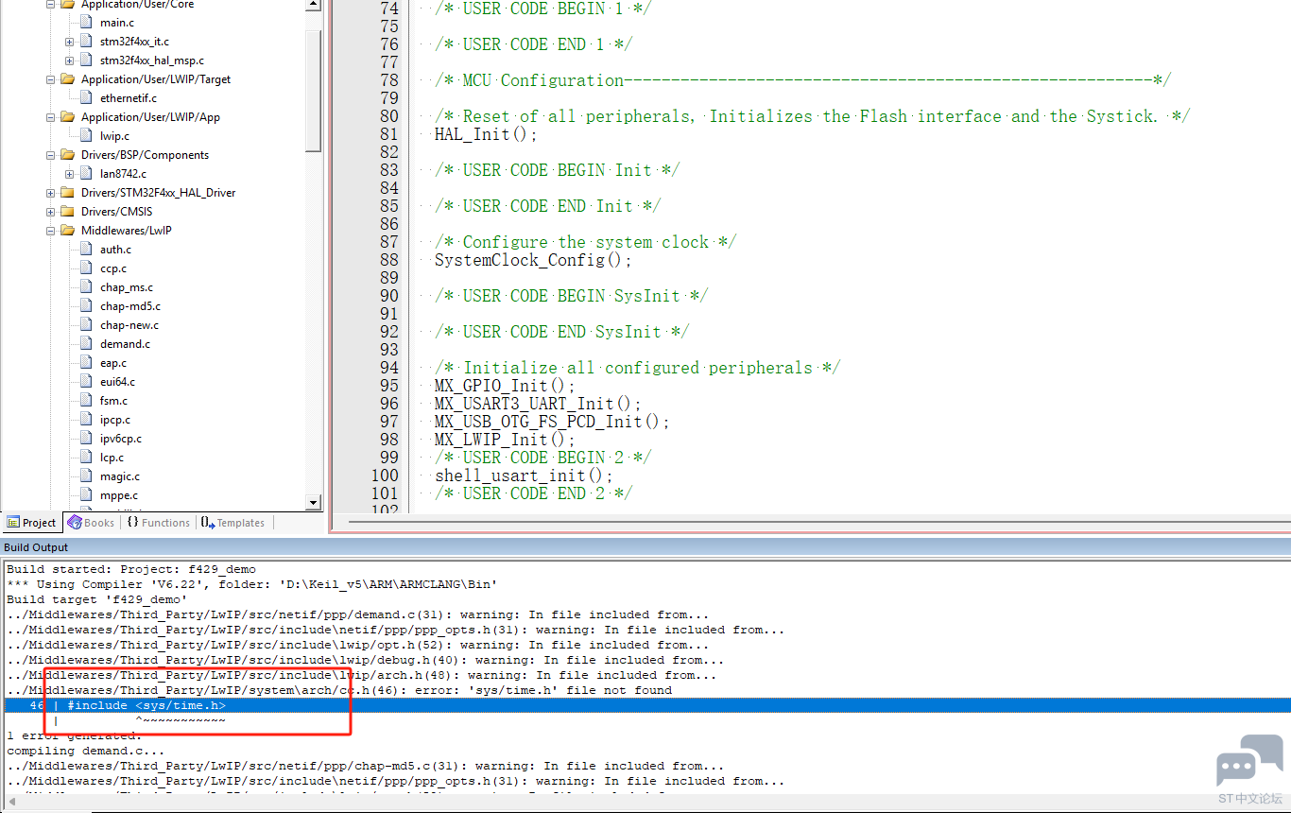Click the project tree scroll-down arrow
The width and height of the screenshot is (1291, 813).
[x=314, y=503]
